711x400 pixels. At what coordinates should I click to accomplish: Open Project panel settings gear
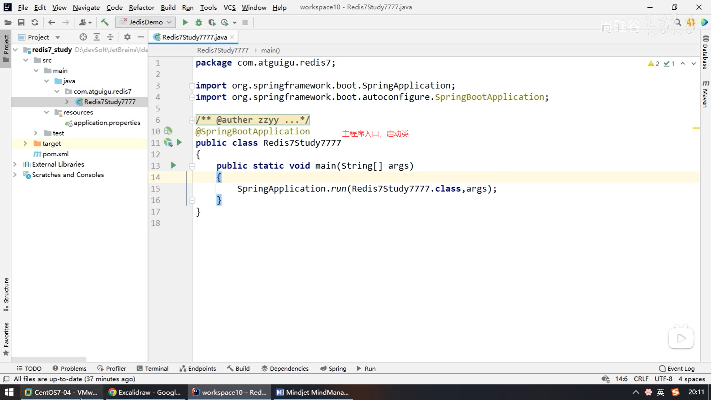click(127, 37)
